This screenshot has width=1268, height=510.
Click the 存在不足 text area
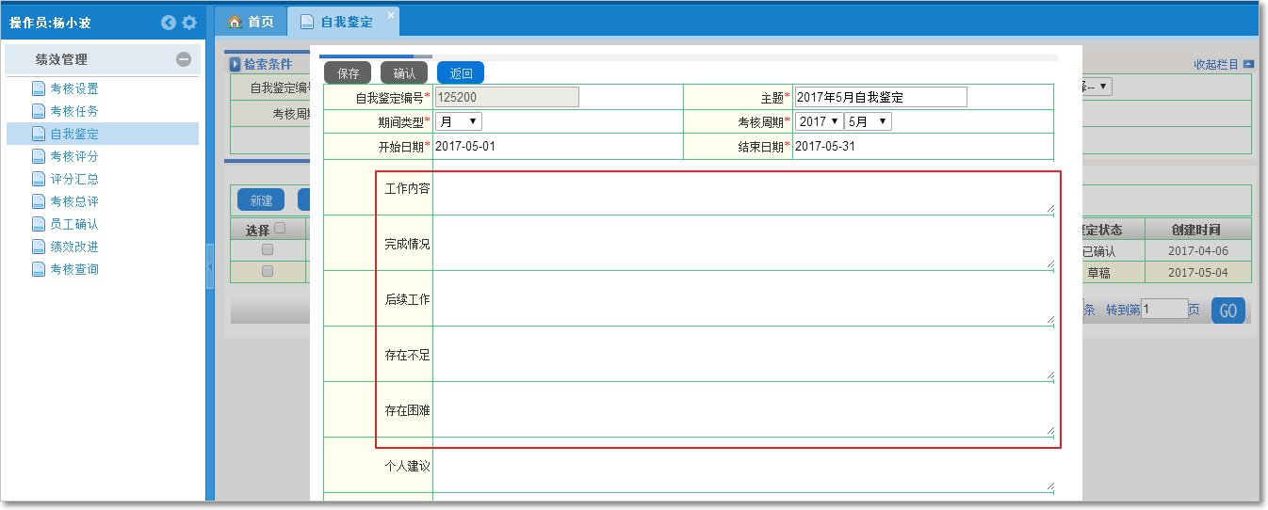[744, 355]
